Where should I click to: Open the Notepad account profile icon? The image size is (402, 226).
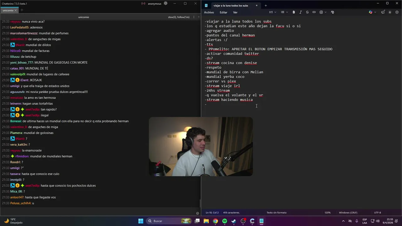[390, 12]
